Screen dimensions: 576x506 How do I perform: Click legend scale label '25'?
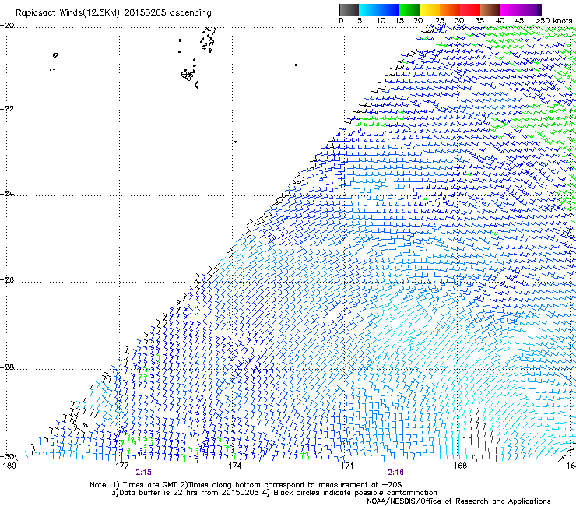(x=440, y=20)
